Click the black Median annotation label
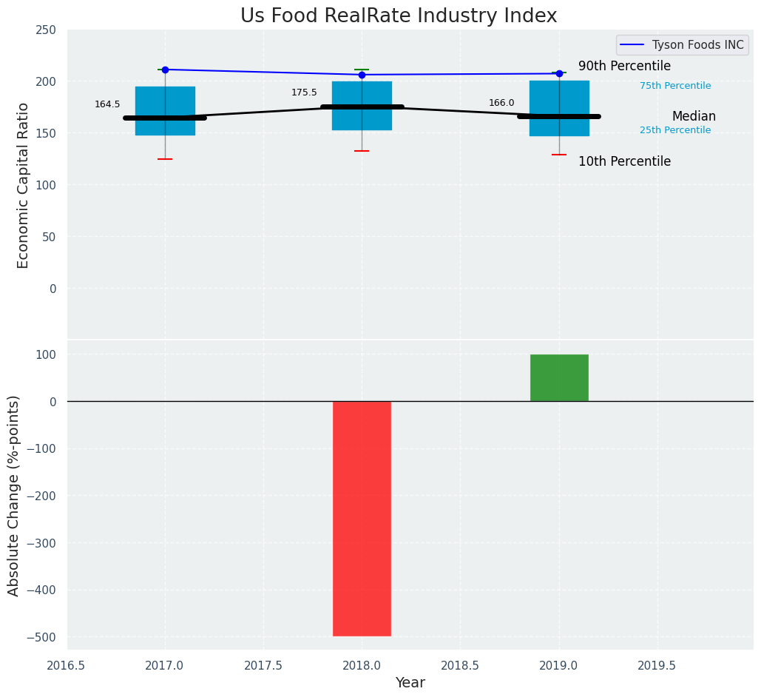 coord(694,116)
